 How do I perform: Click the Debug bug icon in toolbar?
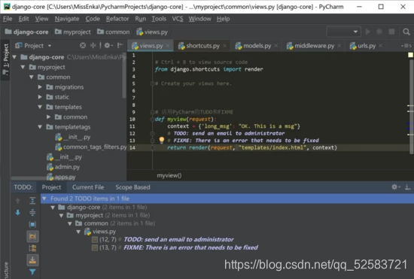tap(379, 32)
